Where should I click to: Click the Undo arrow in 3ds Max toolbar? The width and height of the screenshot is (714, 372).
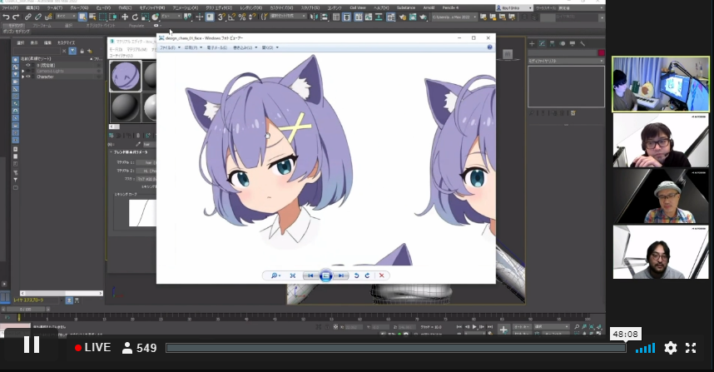click(x=6, y=17)
